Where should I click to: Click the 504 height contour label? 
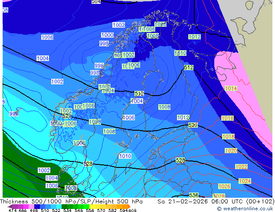click(x=96, y=2)
